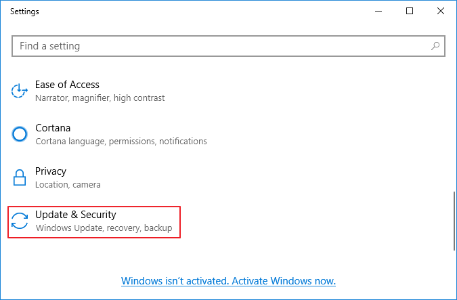Image resolution: width=457 pixels, height=300 pixels.
Task: Click the Cortana circle icon
Action: pos(20,133)
